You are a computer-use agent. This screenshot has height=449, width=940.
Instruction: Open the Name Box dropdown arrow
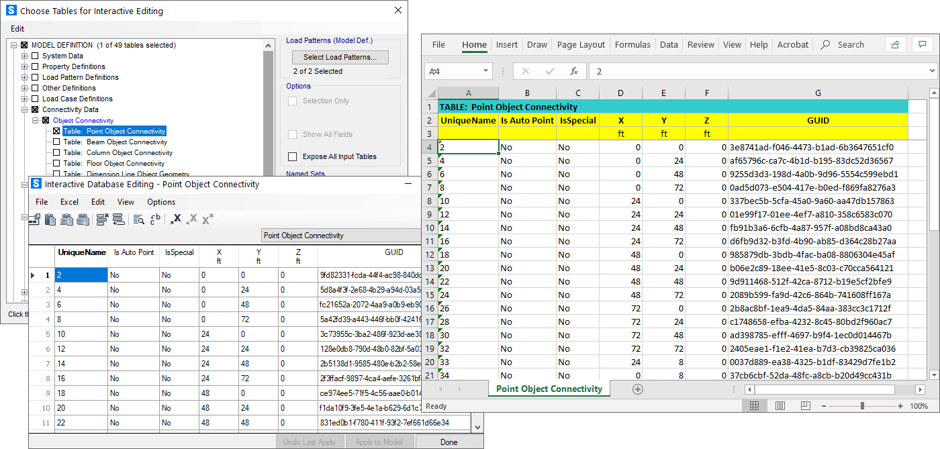[486, 71]
